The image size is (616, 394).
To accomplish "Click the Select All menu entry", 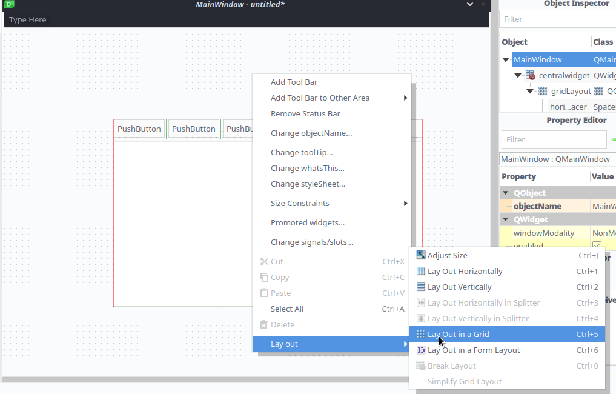I will (286, 309).
